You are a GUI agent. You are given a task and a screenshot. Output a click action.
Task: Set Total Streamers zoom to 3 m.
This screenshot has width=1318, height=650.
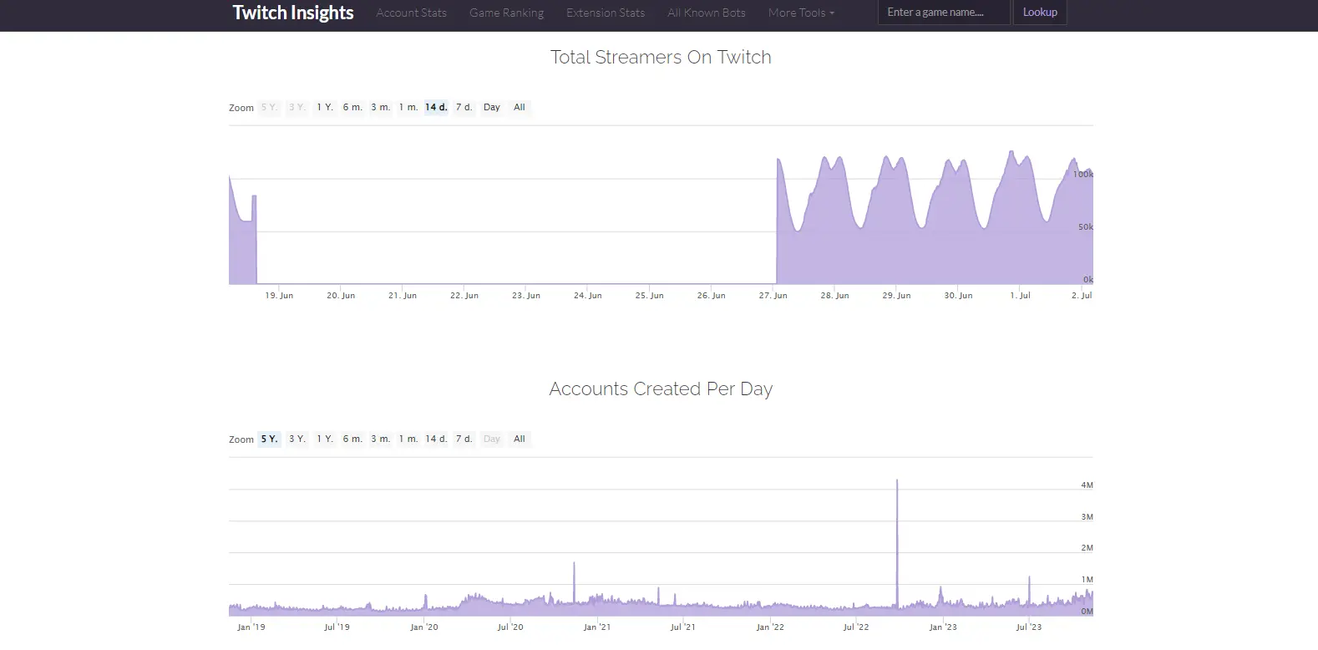click(x=380, y=107)
